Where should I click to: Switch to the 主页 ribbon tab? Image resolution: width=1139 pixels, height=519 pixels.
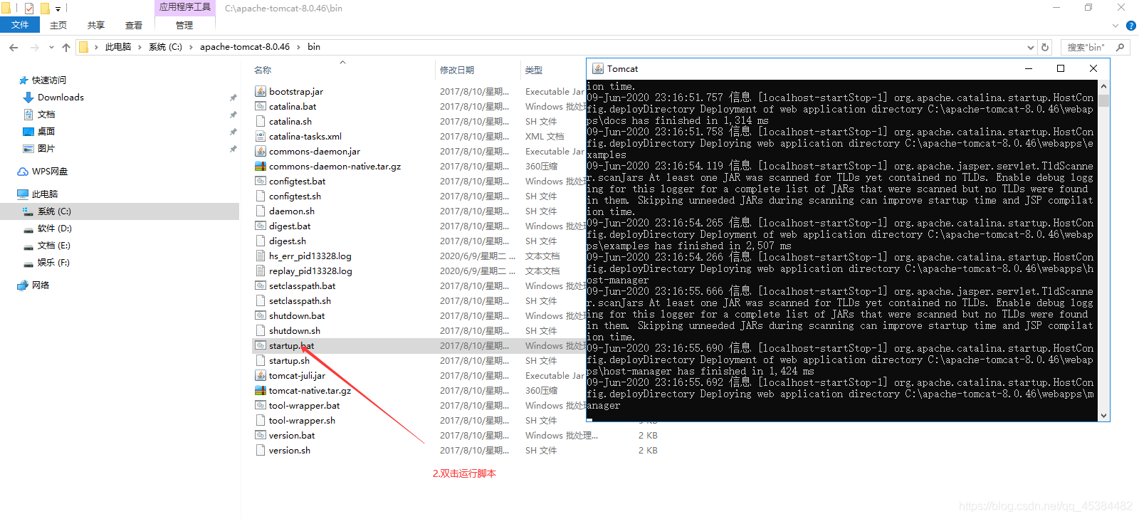[x=58, y=25]
